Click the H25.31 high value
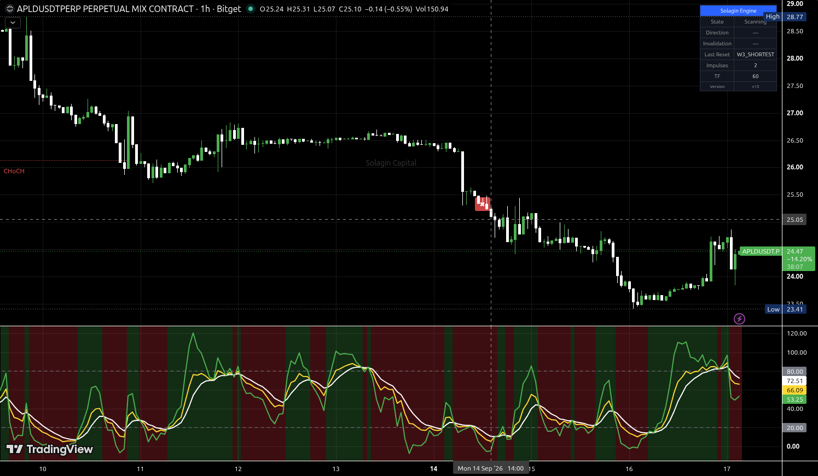The image size is (818, 476). [x=298, y=9]
